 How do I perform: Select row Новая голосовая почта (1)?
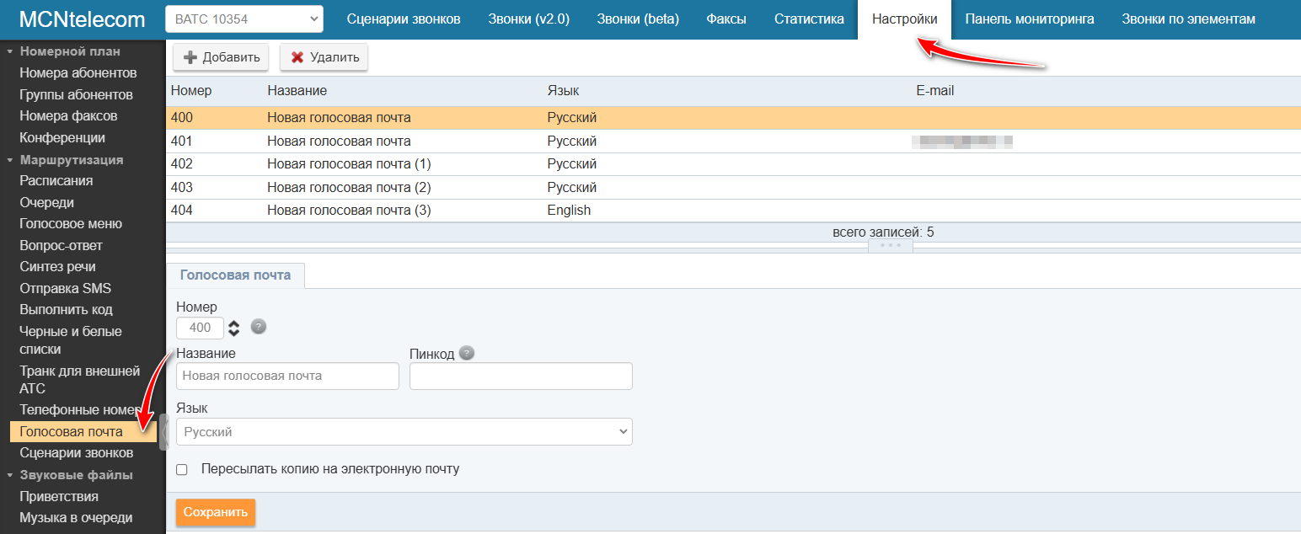[733, 163]
